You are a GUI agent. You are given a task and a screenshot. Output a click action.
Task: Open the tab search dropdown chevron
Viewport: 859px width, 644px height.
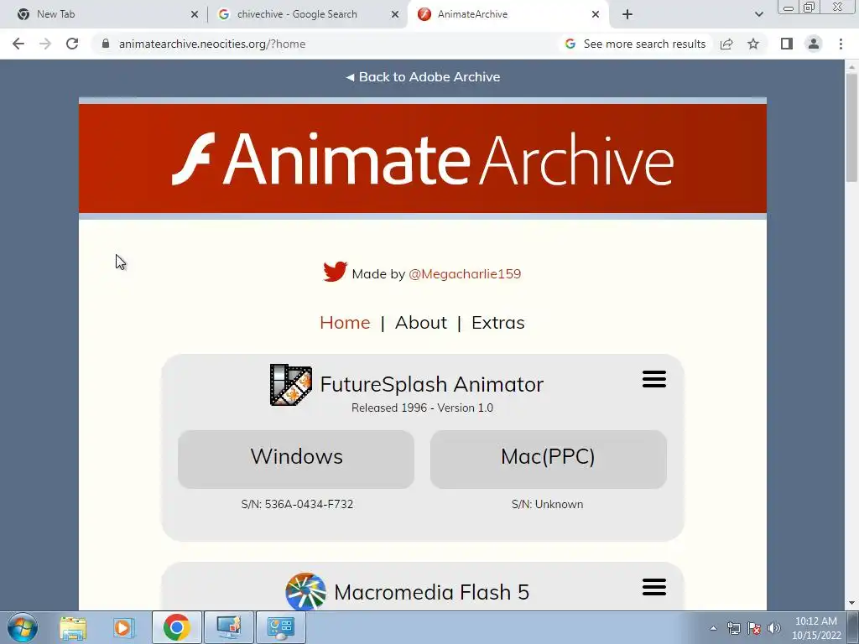(758, 14)
